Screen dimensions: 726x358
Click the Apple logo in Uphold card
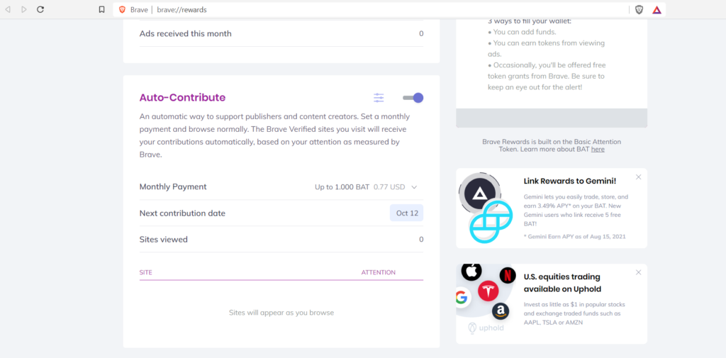coord(471,272)
